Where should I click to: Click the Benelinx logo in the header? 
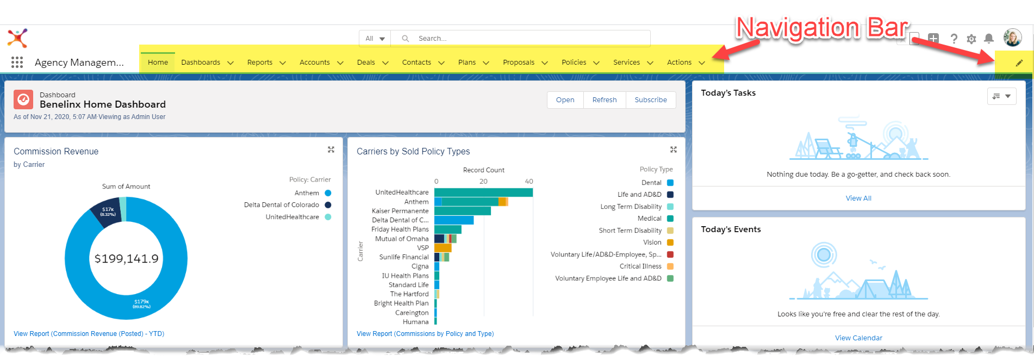click(x=17, y=38)
